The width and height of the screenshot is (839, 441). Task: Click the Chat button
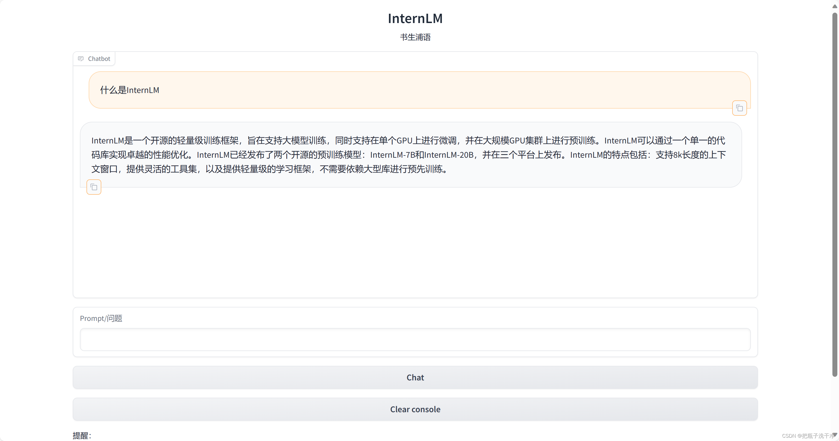click(x=415, y=377)
